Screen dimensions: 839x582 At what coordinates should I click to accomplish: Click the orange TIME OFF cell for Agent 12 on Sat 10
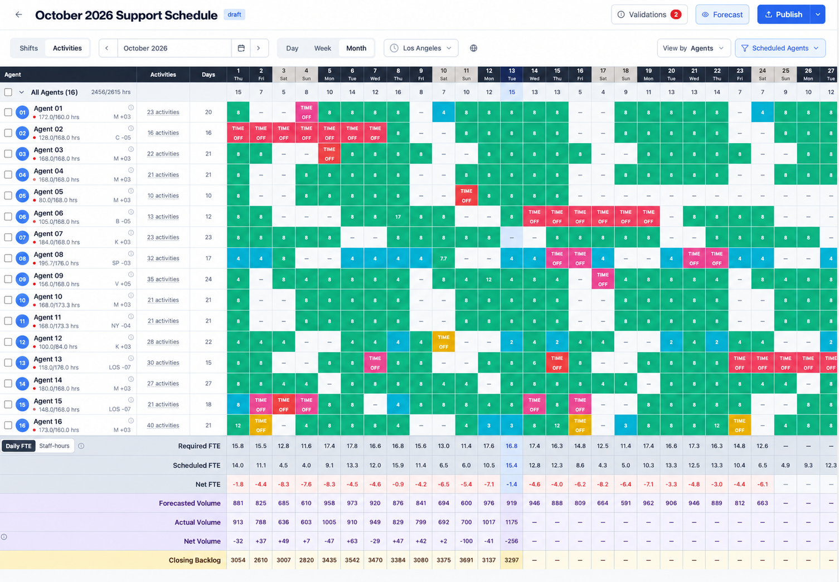(444, 342)
